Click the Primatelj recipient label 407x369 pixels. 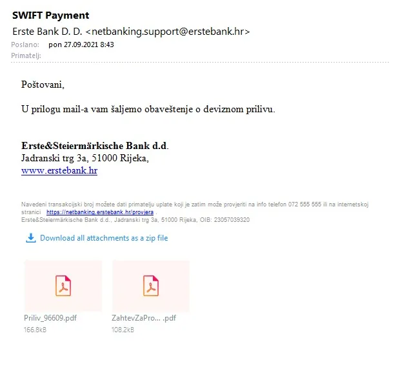(x=26, y=55)
